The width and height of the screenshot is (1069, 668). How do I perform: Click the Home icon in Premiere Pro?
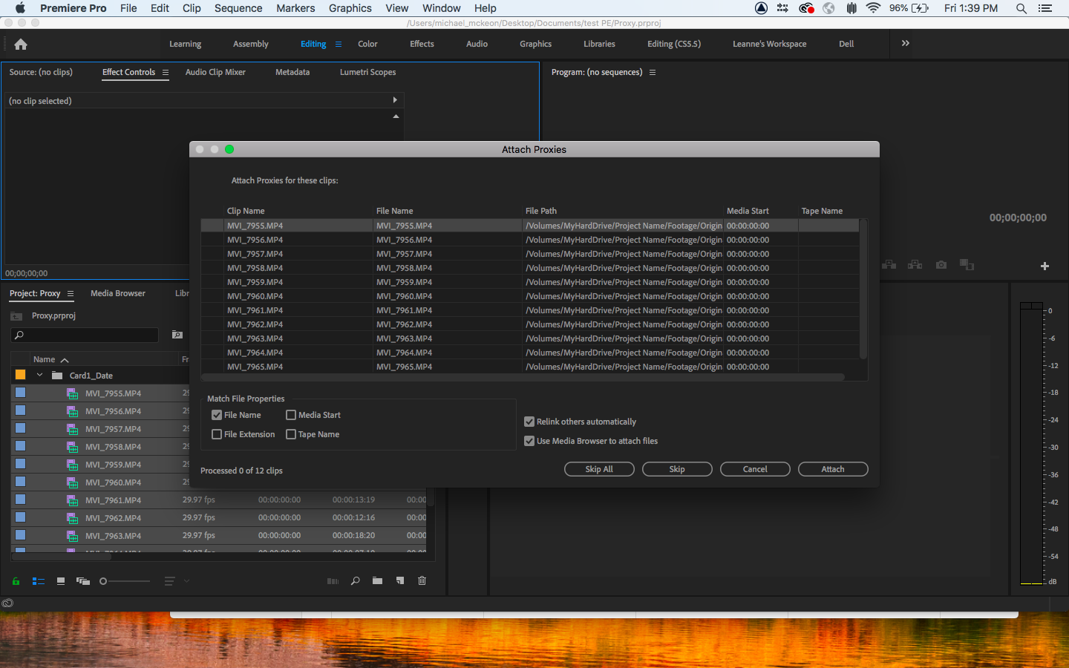21,44
